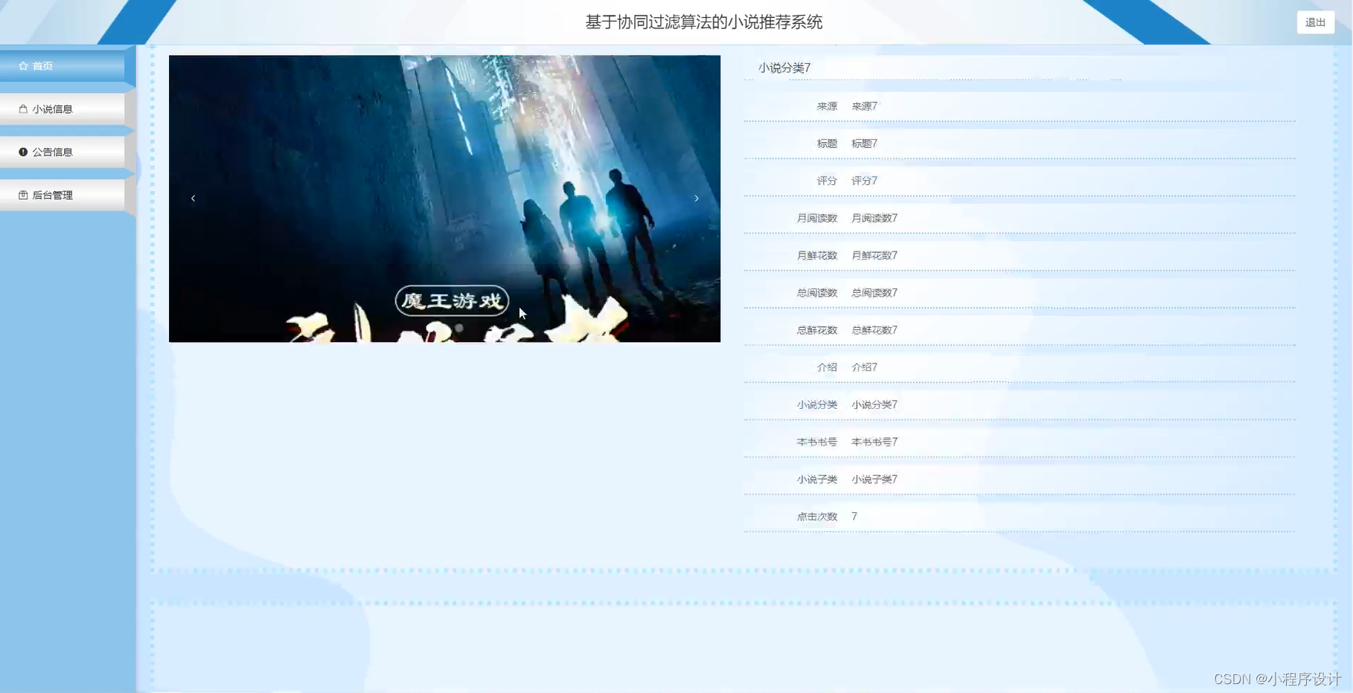The height and width of the screenshot is (693, 1353).
Task: Open the 公告信息 menu item
Action: click(x=63, y=152)
